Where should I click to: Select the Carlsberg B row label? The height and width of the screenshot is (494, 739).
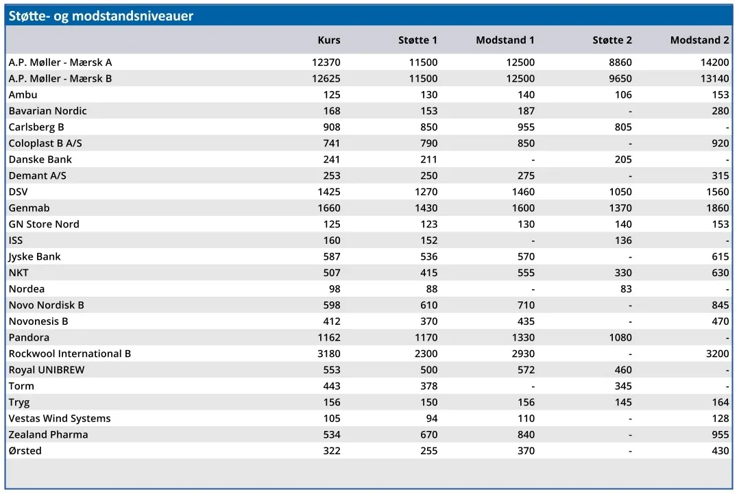(36, 127)
